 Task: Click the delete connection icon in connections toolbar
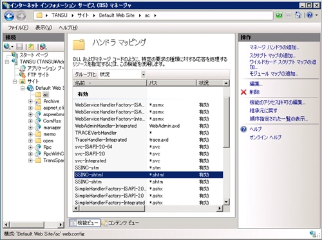tap(43, 47)
